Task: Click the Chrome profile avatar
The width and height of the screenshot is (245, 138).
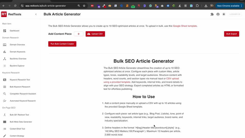Action: (212, 6)
